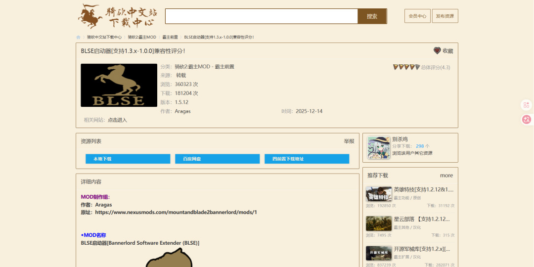Click the translate floating icon at right edge
The image size is (534, 267).
[526, 119]
